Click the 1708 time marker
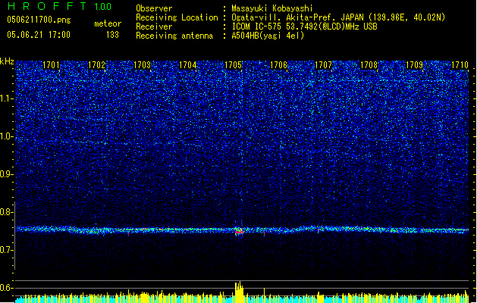477x303 pixels. point(369,65)
